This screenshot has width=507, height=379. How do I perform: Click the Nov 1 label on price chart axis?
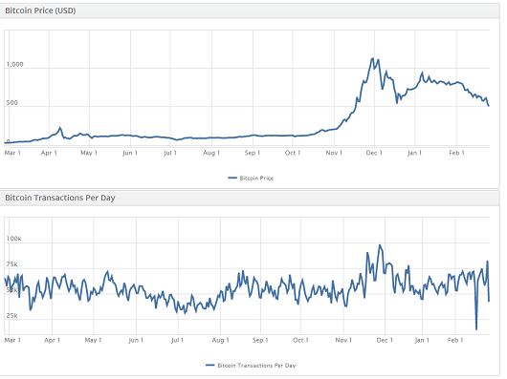(334, 153)
